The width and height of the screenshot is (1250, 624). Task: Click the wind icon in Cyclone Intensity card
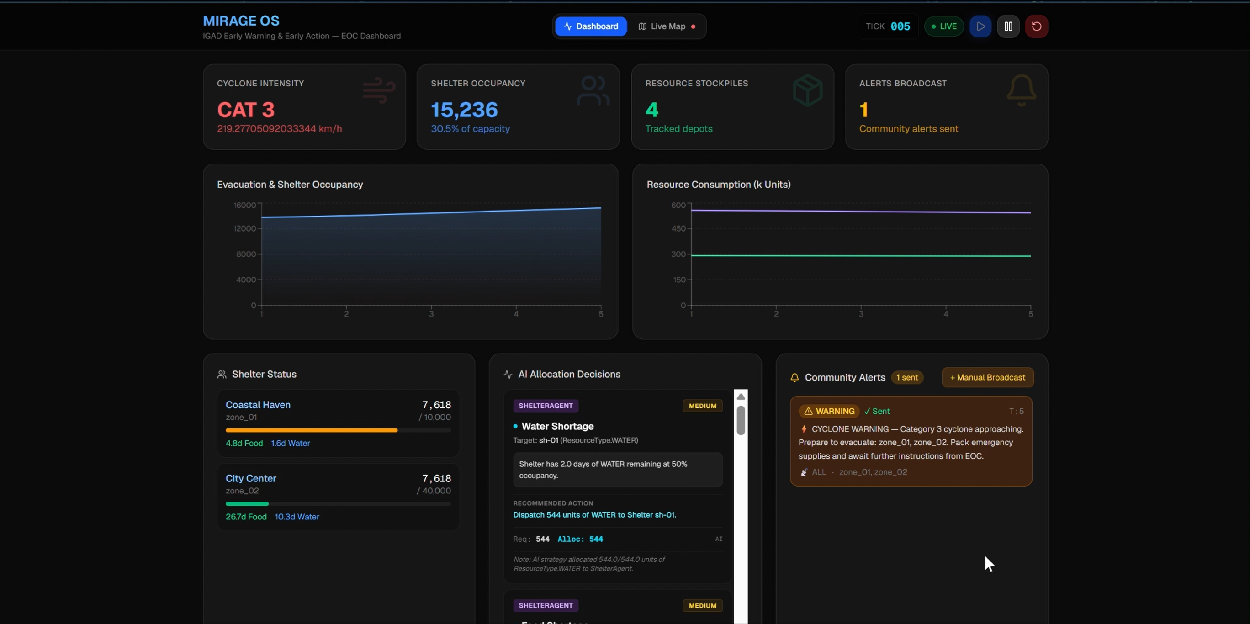coord(379,90)
